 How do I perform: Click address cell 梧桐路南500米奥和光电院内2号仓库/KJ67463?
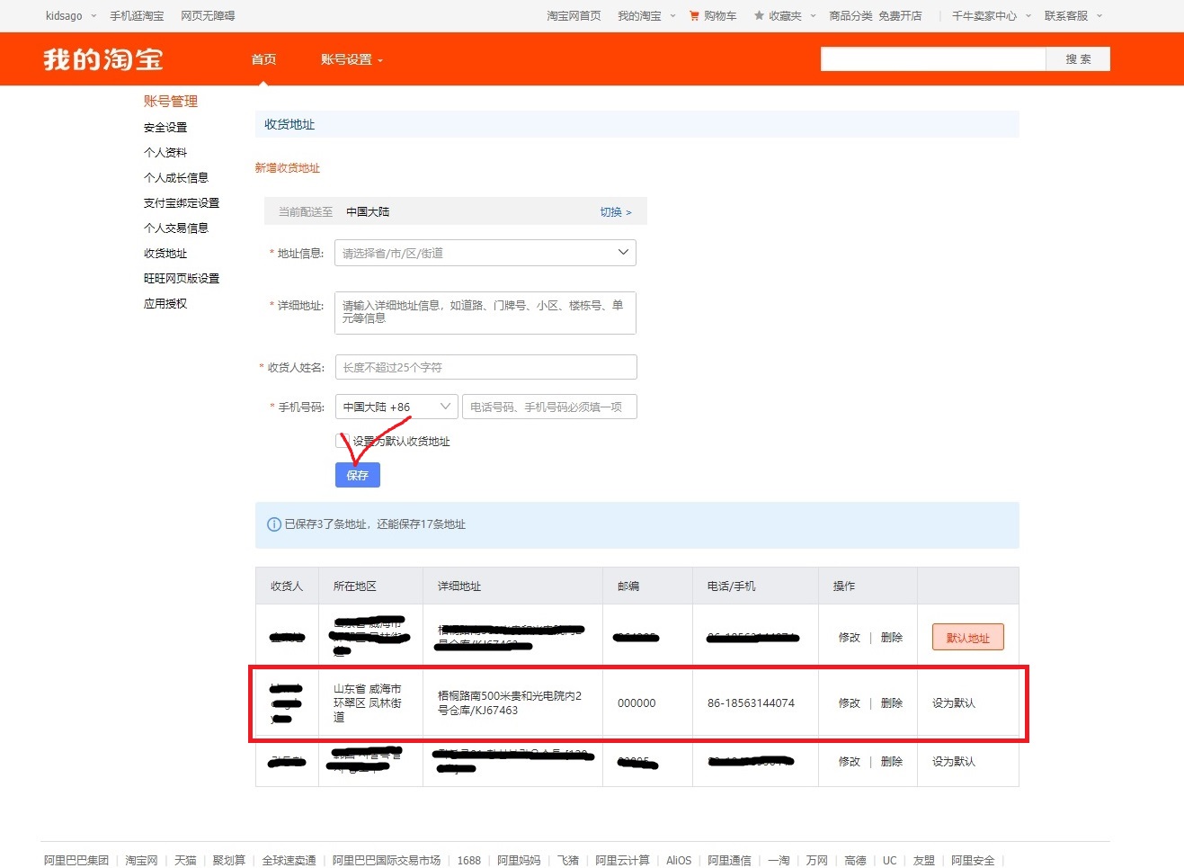[510, 703]
